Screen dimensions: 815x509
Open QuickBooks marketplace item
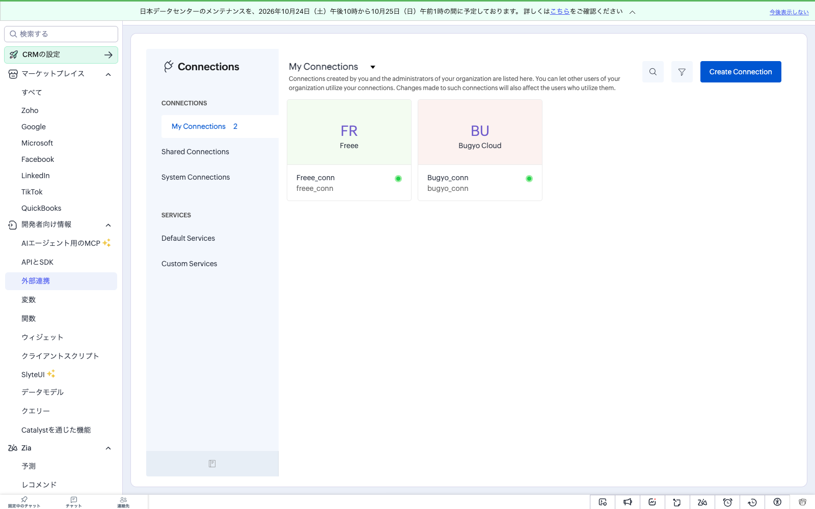[x=41, y=208]
